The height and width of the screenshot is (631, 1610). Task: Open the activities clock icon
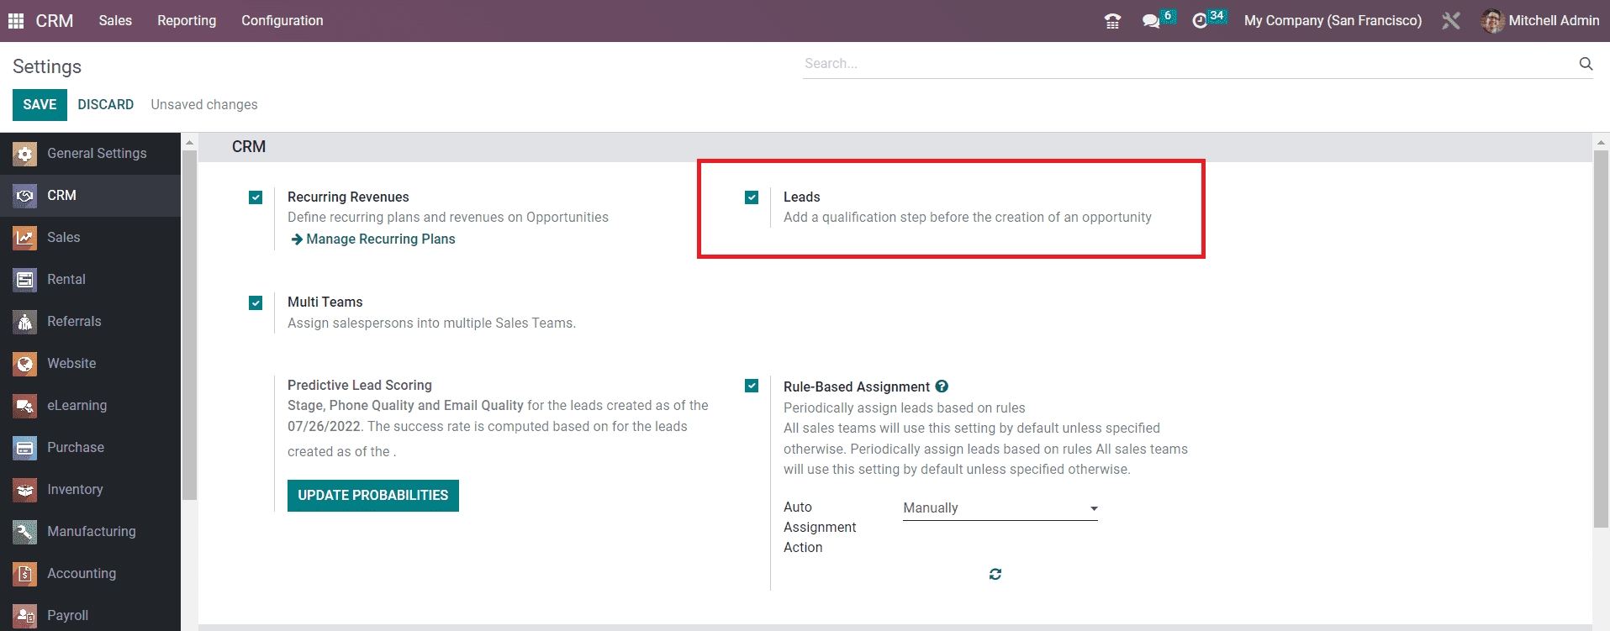tap(1200, 21)
